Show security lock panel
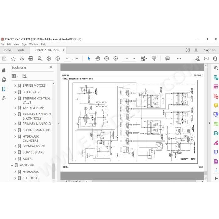 click(4, 70)
